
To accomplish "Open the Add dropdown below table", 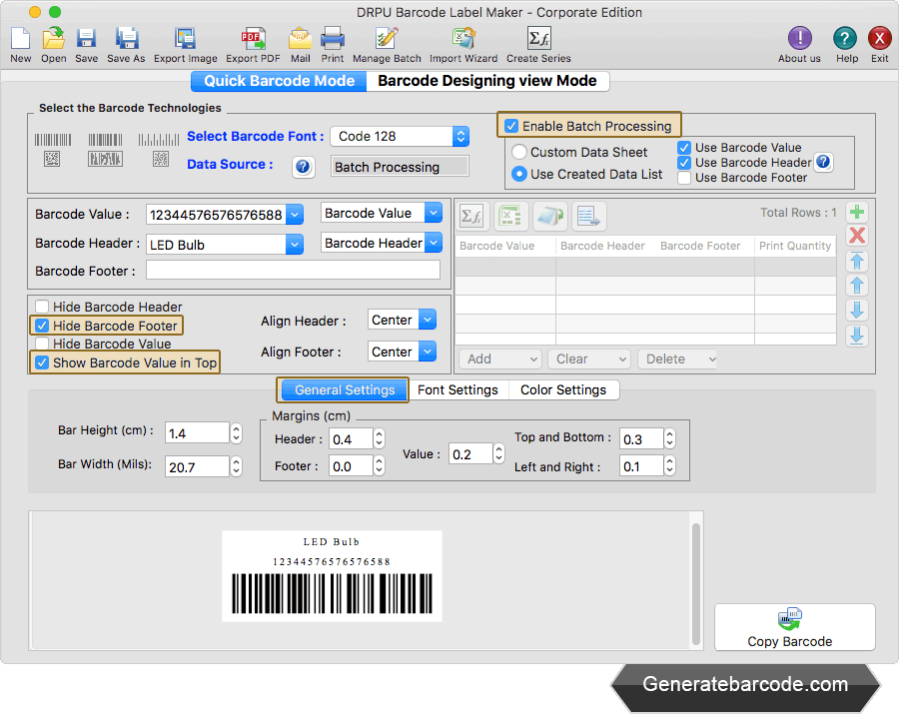I will (501, 358).
